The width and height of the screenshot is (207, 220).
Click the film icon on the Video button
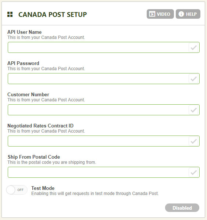152,14
